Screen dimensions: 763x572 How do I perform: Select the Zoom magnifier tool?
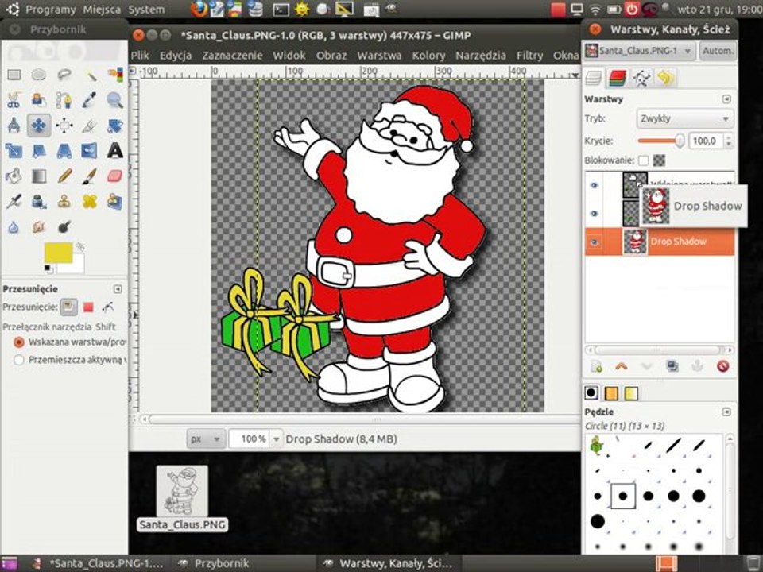114,100
